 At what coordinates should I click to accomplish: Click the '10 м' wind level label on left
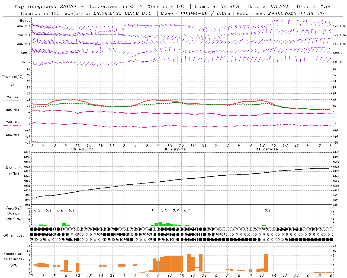pos(26,62)
